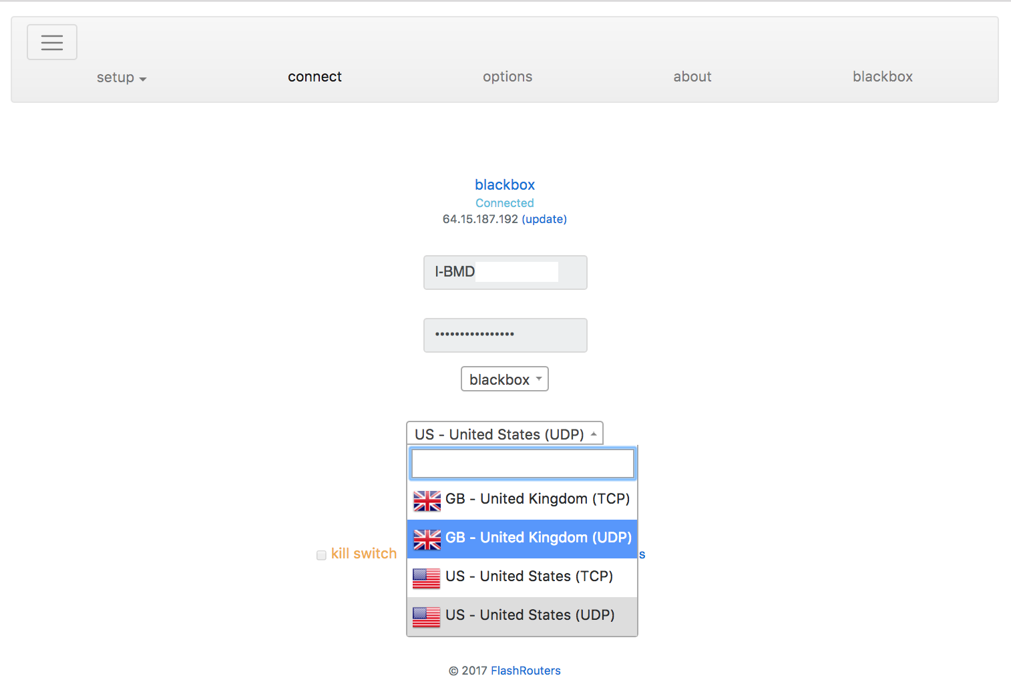Image resolution: width=1011 pixels, height=690 pixels.
Task: Click the (update) IP link
Action: (x=544, y=219)
